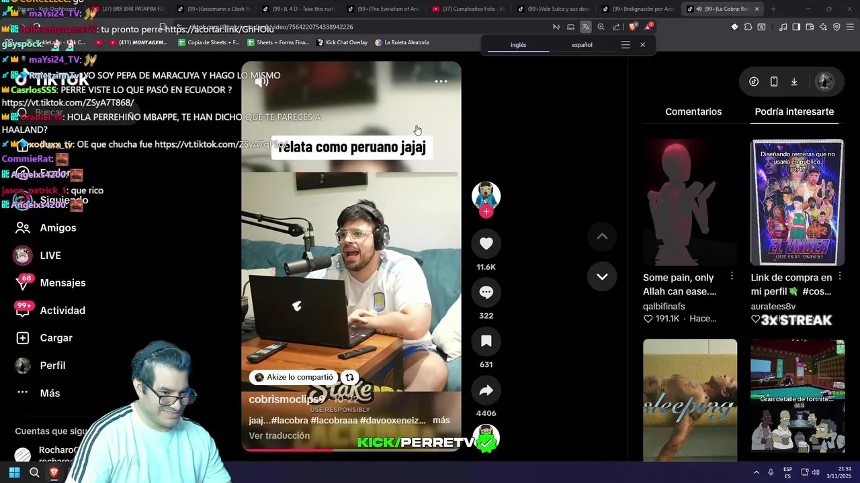This screenshot has height=483, width=860.
Task: Open the Kick Chat Overlay bookmark
Action: 341,42
